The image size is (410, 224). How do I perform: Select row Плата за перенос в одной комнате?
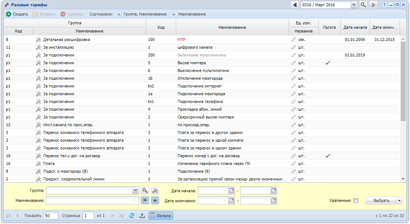pyautogui.click(x=202, y=140)
